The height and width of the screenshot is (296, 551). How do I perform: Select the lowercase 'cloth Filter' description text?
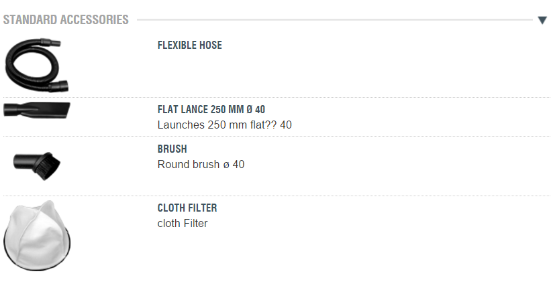[183, 224]
